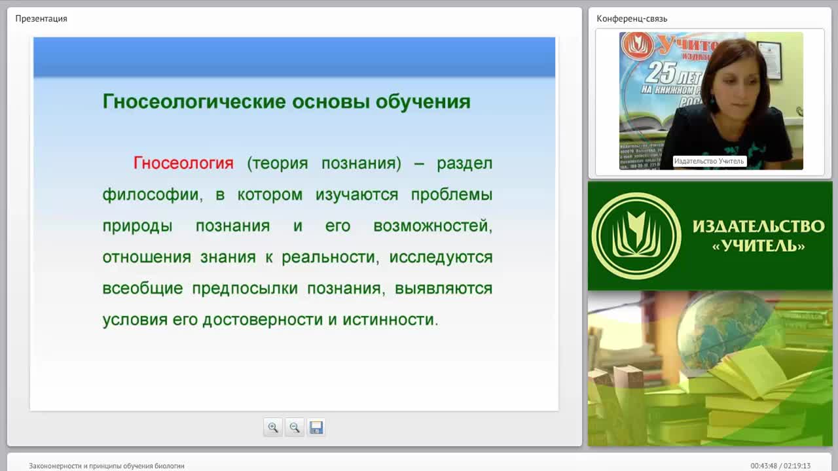The width and height of the screenshot is (838, 471).
Task: Click the 'Издательство Учитель' banner logo
Action: coord(710,235)
